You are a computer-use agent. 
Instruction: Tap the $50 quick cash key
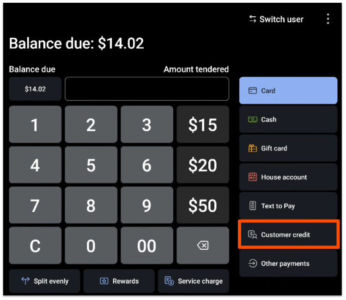coord(203,206)
